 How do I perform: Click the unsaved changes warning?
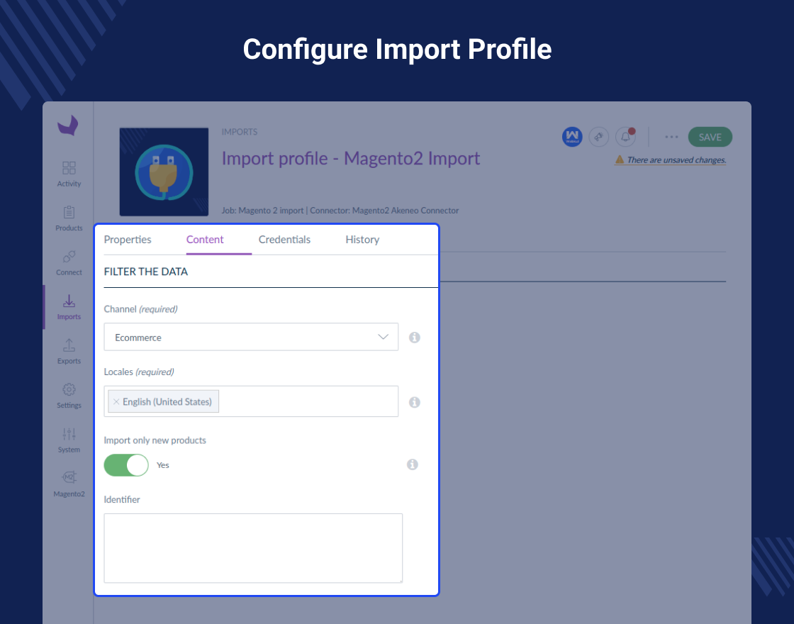pyautogui.click(x=671, y=160)
